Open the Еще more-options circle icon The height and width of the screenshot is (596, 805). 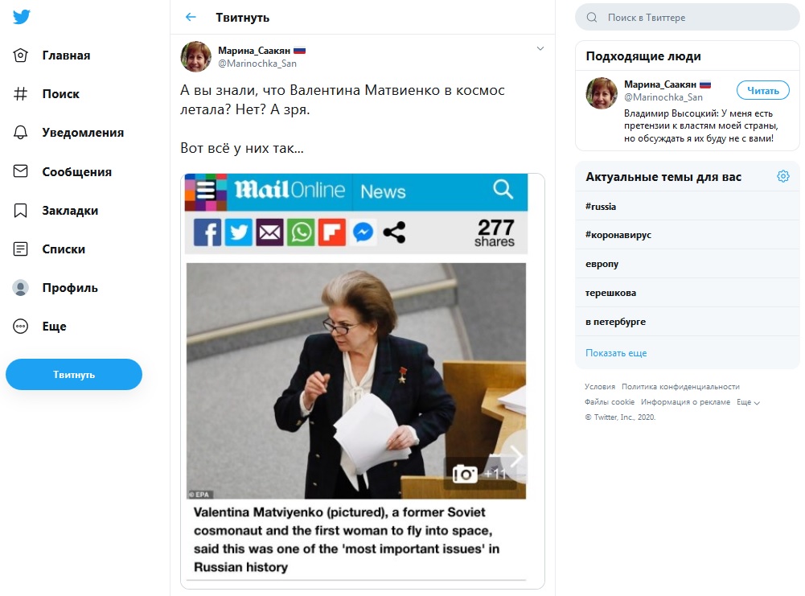coord(21,327)
